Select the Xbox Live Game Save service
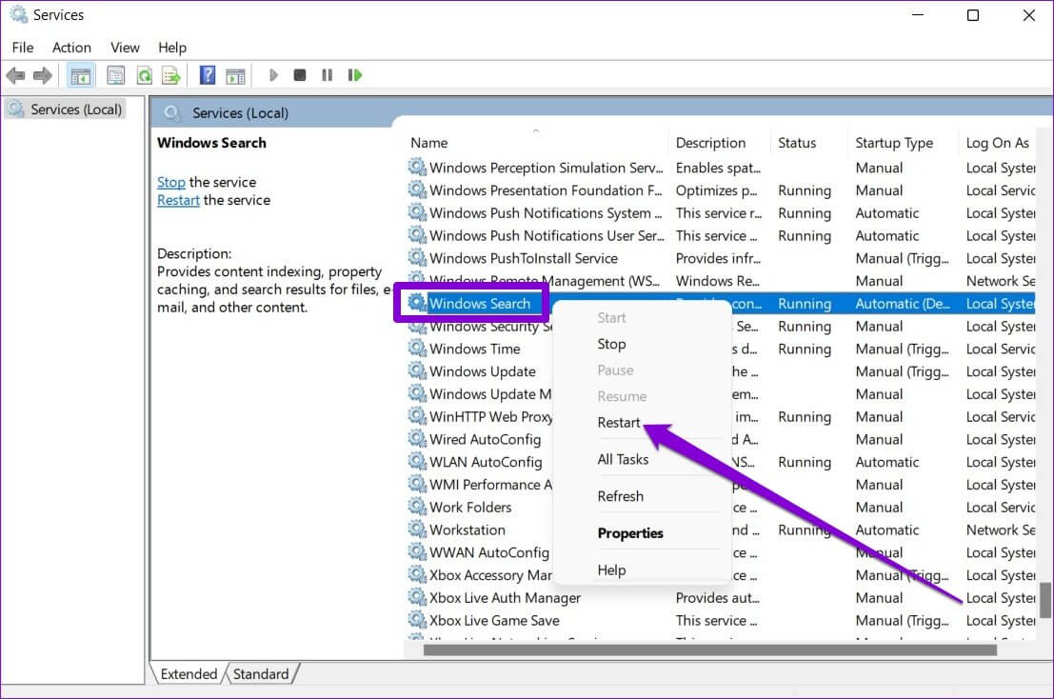This screenshot has width=1054, height=699. (494, 620)
